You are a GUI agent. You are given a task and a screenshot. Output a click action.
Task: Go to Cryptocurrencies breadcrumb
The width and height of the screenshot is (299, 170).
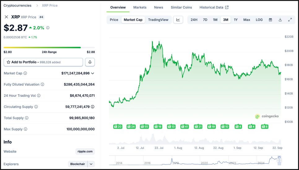click(x=17, y=6)
